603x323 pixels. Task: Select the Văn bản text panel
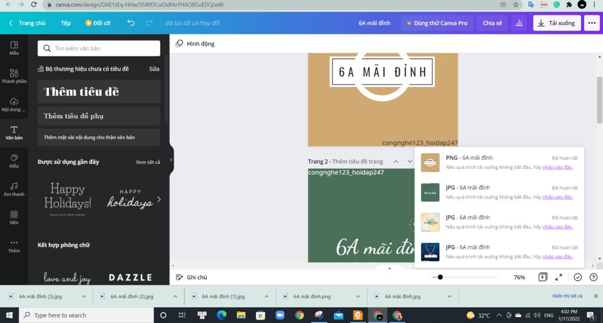(14, 132)
